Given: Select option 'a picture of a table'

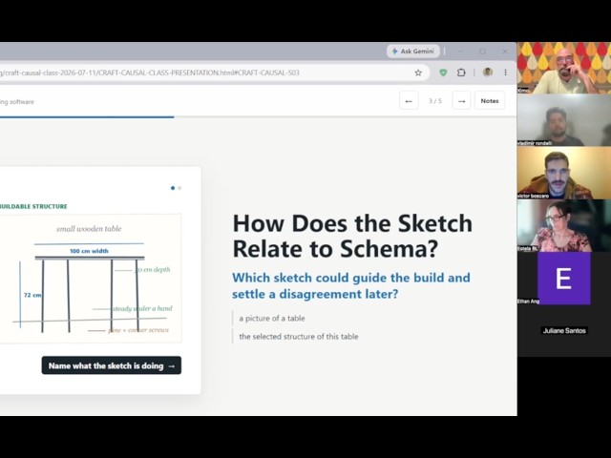Looking at the screenshot, I should (x=272, y=318).
